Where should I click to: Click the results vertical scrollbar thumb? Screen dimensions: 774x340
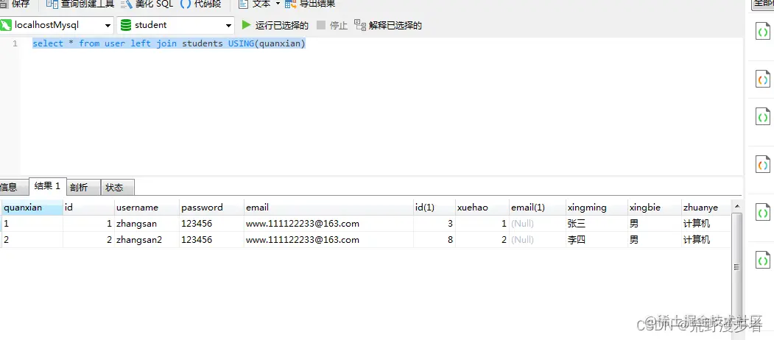(x=736, y=266)
